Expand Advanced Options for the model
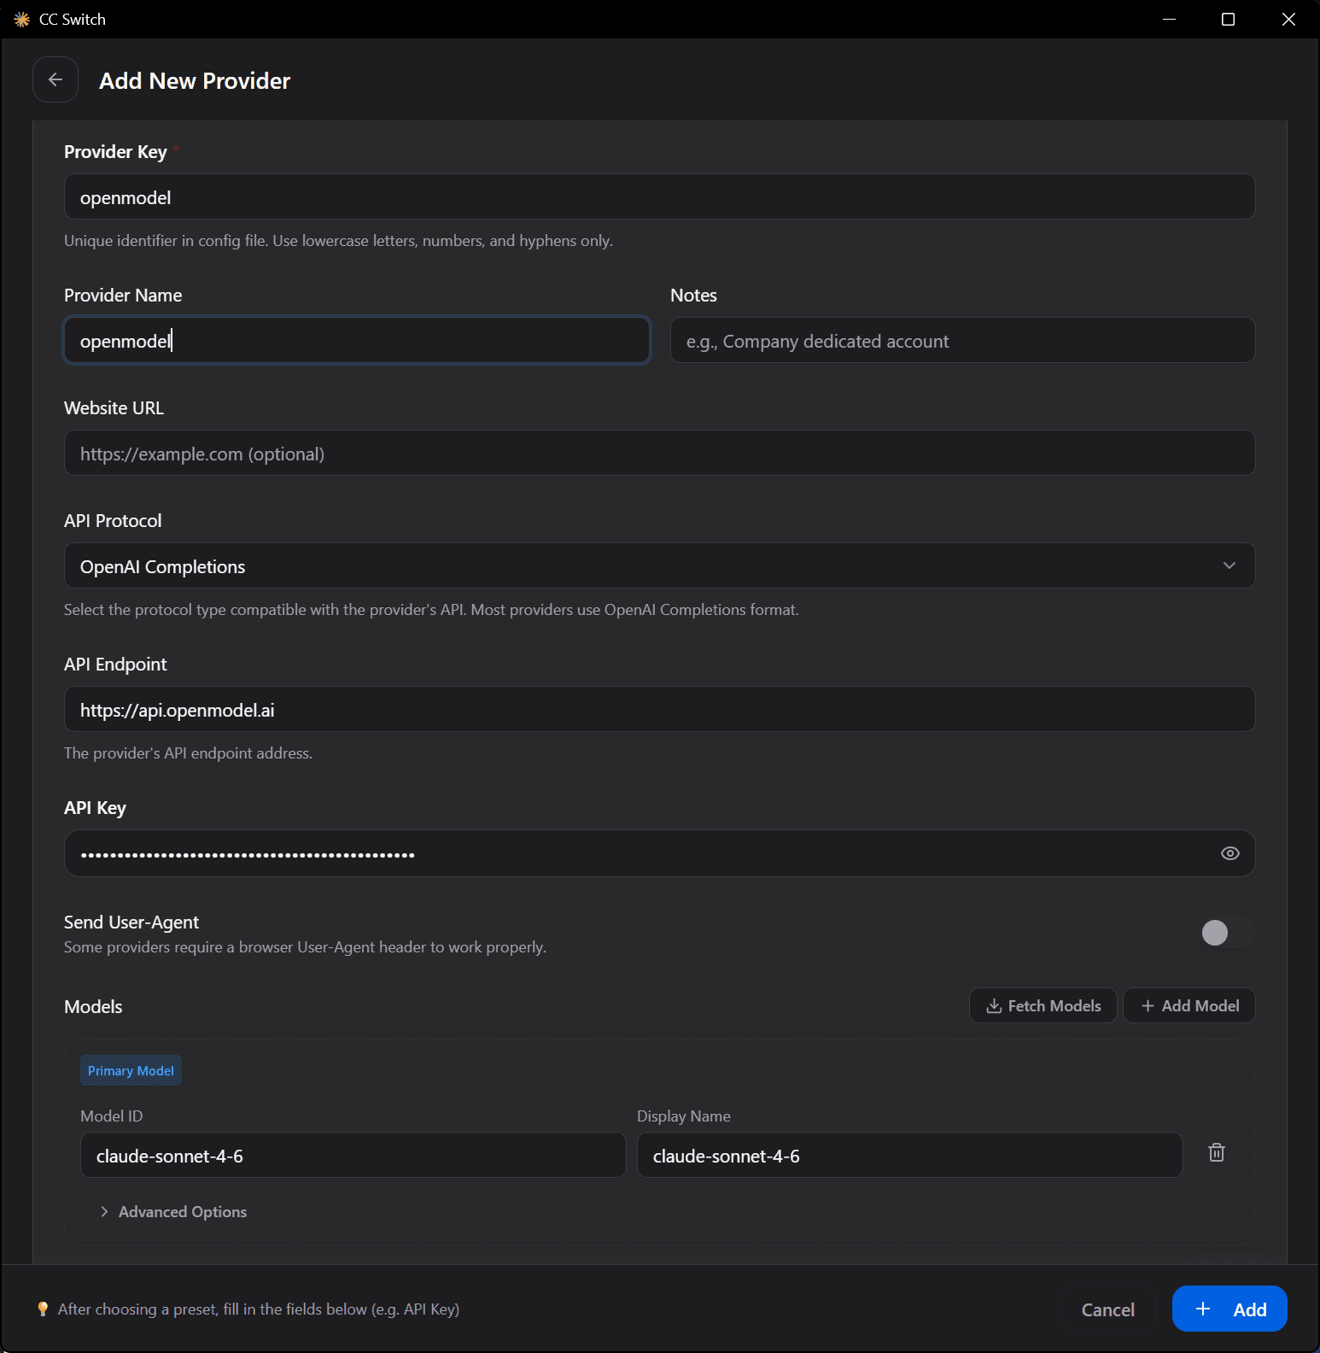 click(x=173, y=1211)
